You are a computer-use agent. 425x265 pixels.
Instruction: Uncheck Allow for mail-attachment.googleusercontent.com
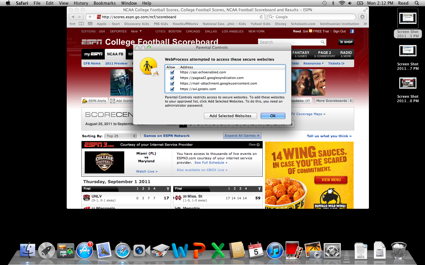(172, 84)
